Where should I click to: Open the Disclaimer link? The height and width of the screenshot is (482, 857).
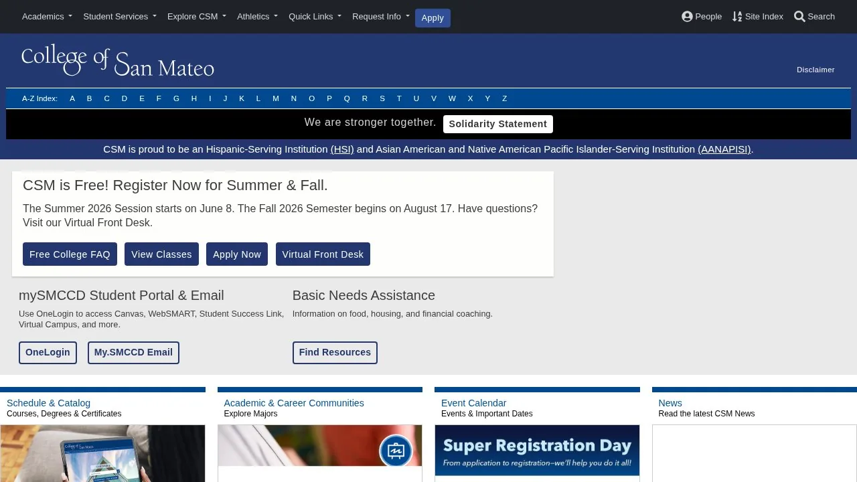click(x=815, y=70)
